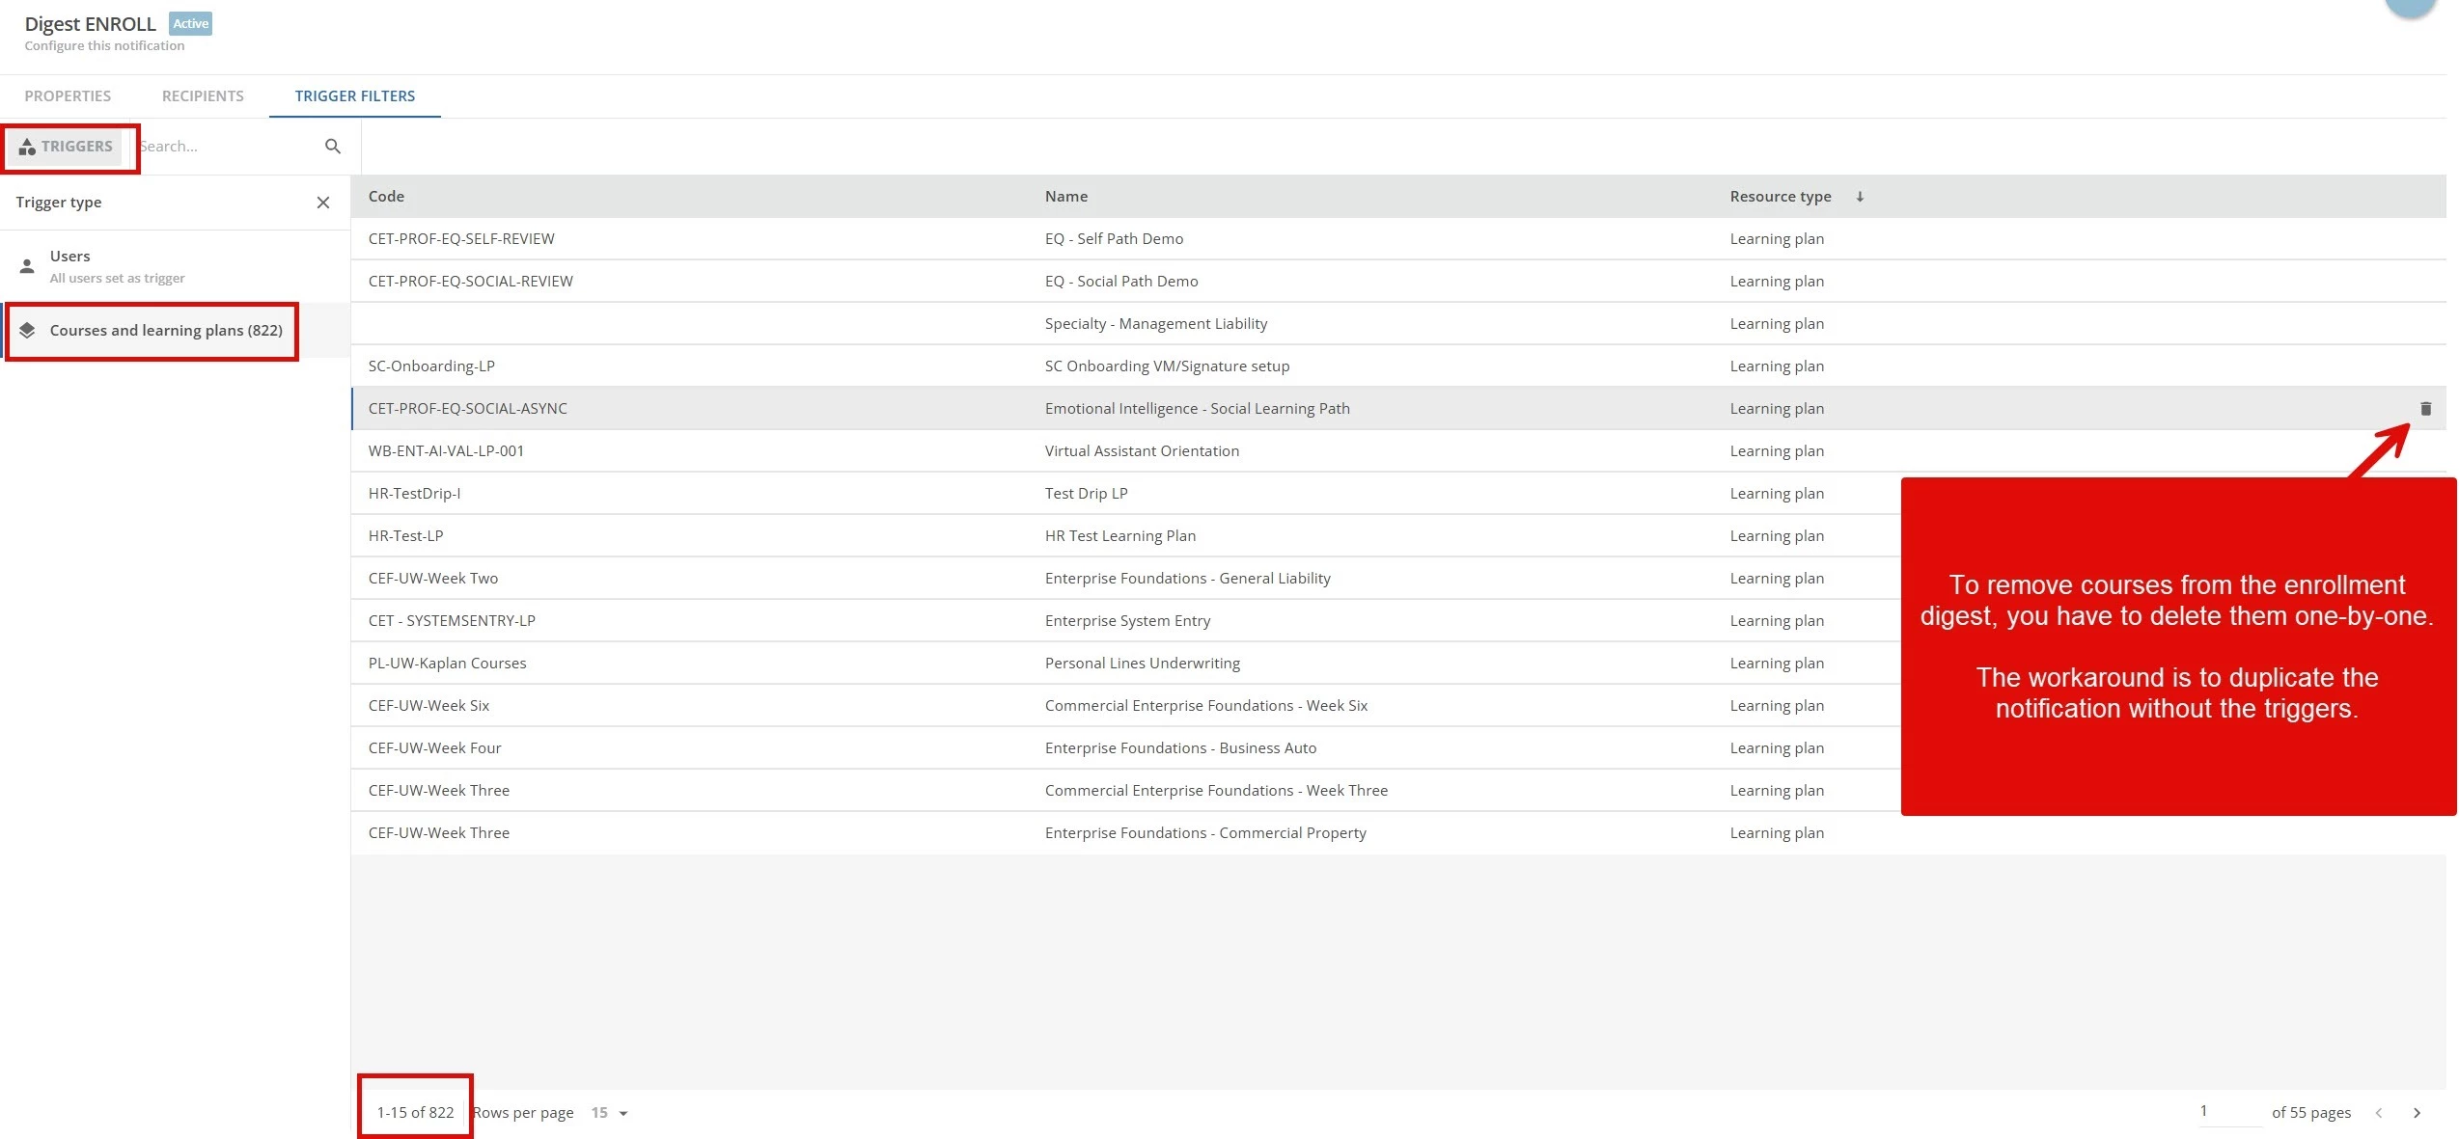Switch to the Properties tab
This screenshot has width=2459, height=1139.
(68, 96)
